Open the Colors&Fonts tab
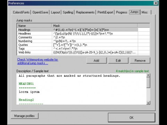This screenshot has height=125, width=167. (x=21, y=12)
